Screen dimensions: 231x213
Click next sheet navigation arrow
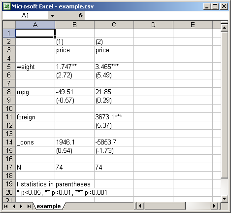click(21, 206)
